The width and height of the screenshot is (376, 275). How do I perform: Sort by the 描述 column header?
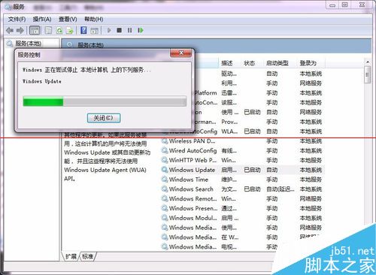[x=226, y=63]
